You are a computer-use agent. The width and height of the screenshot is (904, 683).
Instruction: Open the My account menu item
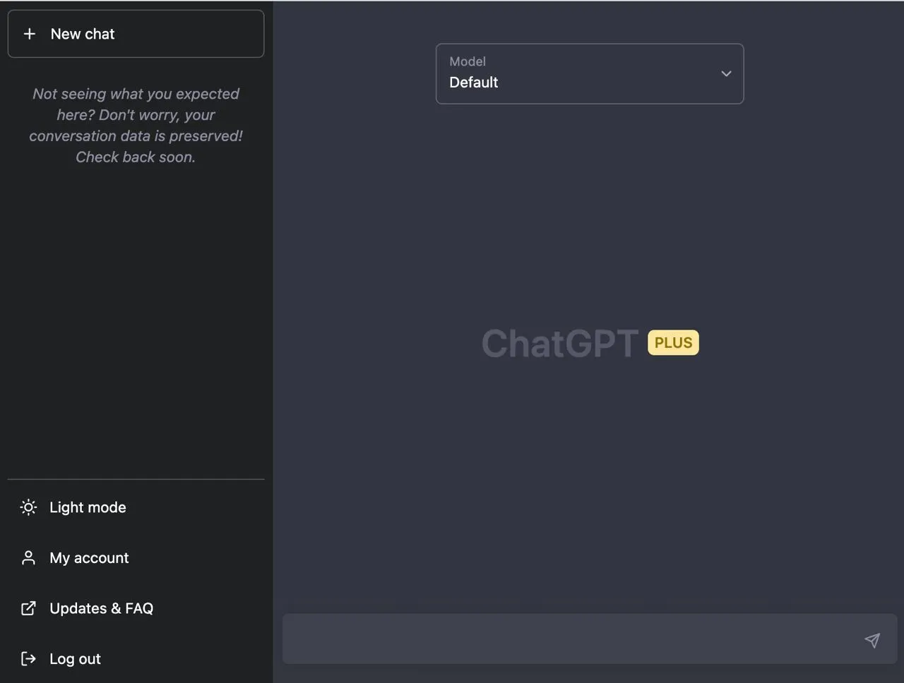(89, 558)
